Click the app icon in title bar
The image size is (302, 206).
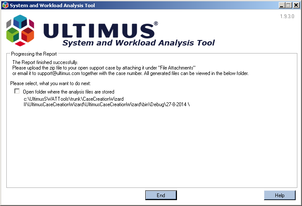click(5, 5)
